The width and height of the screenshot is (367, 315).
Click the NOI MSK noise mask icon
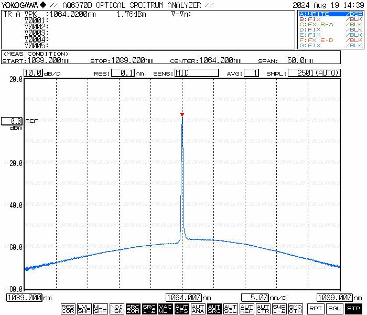coord(116,309)
